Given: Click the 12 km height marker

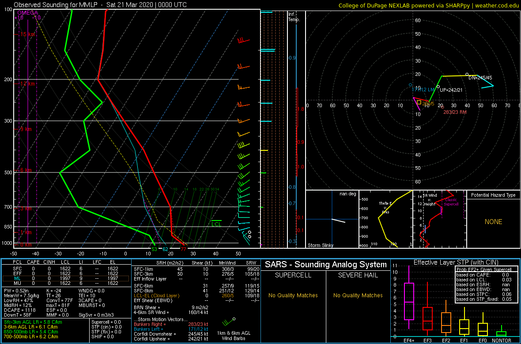Looking at the screenshot, I should pyautogui.click(x=26, y=84).
